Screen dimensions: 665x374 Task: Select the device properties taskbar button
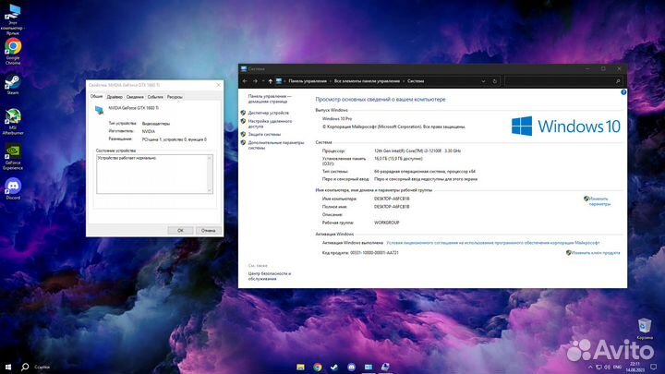point(385,367)
